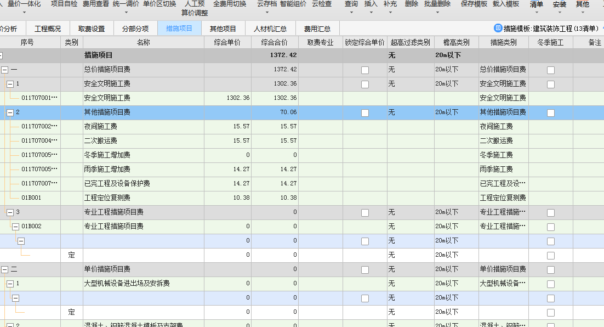604x327 pixels.
Task: Tick 锁定综合单价 for 其他措施项目费 row
Action: point(365,112)
